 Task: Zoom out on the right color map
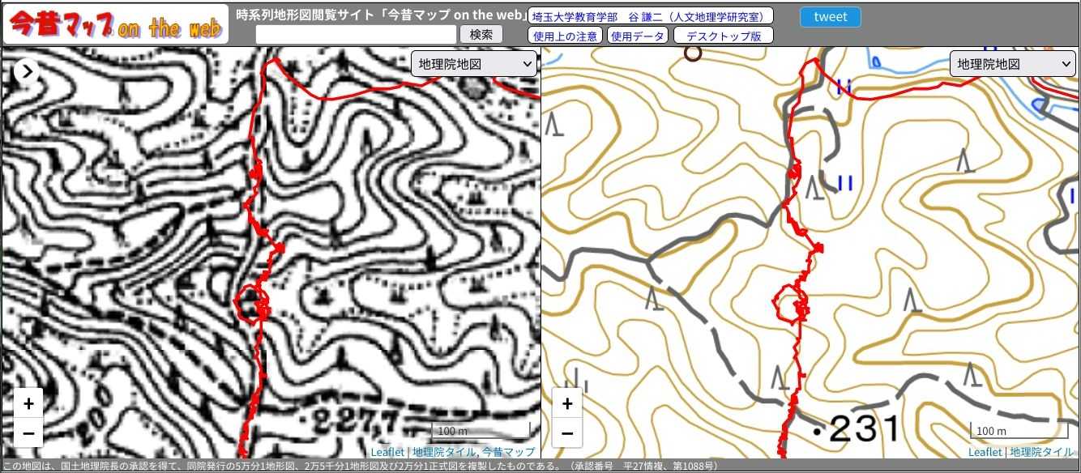tap(566, 433)
